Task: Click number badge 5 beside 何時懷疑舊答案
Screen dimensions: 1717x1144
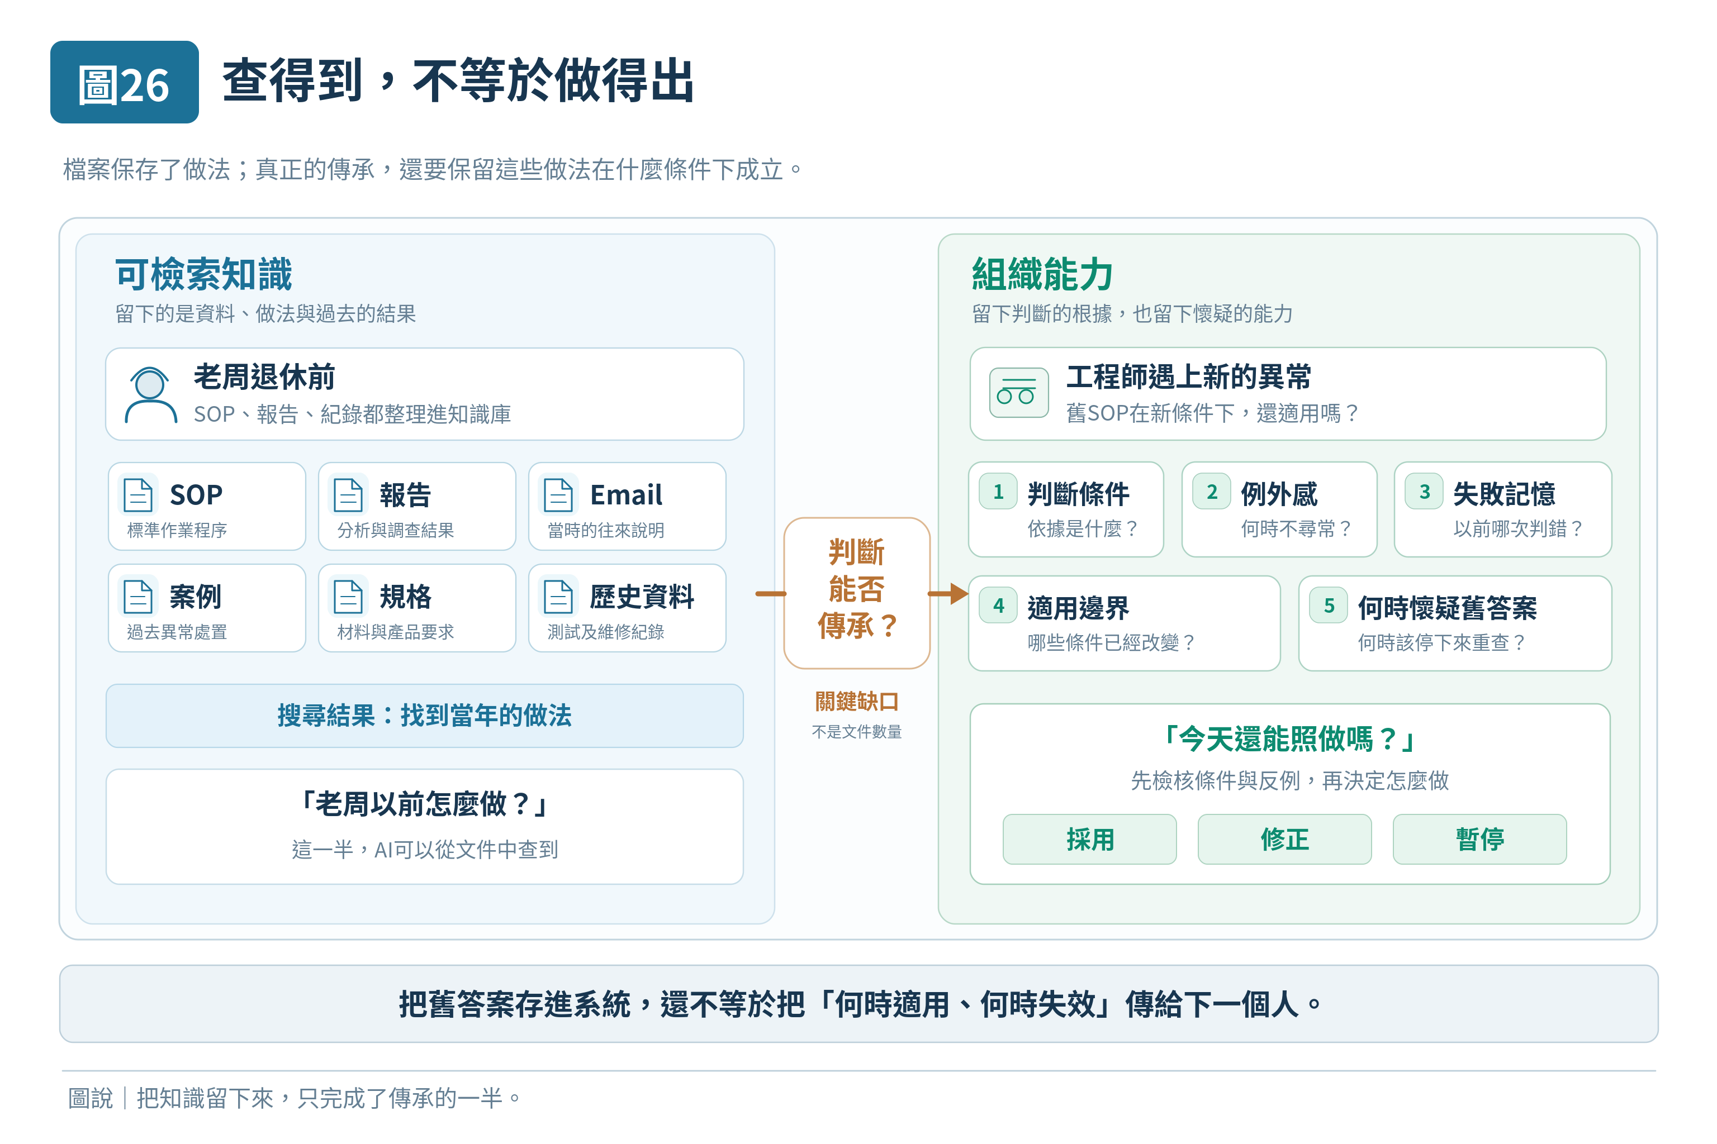Action: click(x=1329, y=606)
